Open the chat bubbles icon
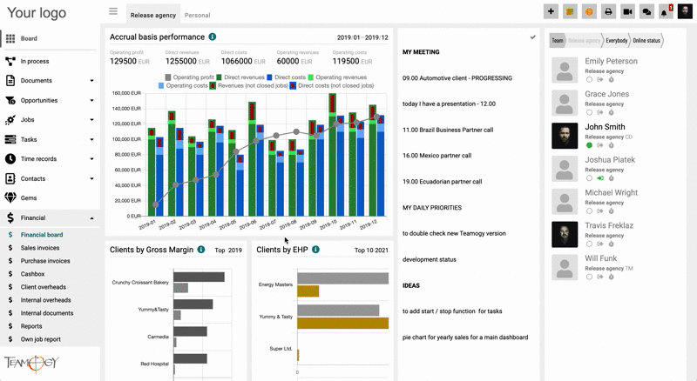Screen dimensions: 697x381 tap(646, 11)
